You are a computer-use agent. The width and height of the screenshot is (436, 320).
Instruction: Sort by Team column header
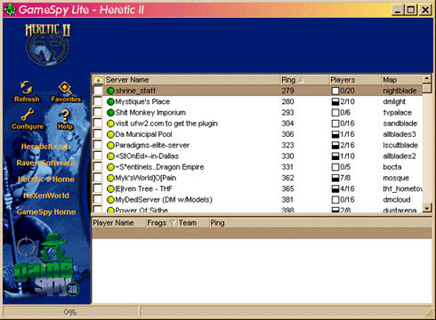pos(193,223)
